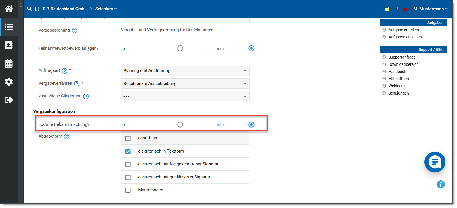Select 'nein' for Teilnahmewettbewerb
This screenshot has height=208, width=457.
pyautogui.click(x=251, y=48)
